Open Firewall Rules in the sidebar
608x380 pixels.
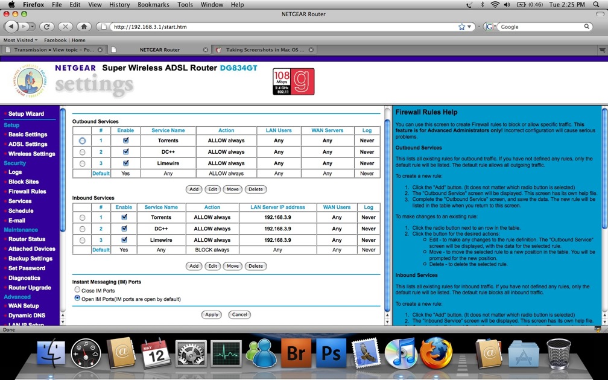tap(27, 191)
